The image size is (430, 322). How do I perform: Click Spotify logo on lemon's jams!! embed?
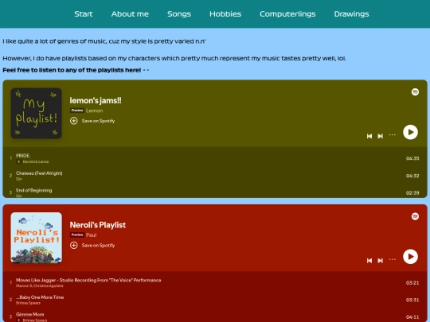[x=415, y=92]
